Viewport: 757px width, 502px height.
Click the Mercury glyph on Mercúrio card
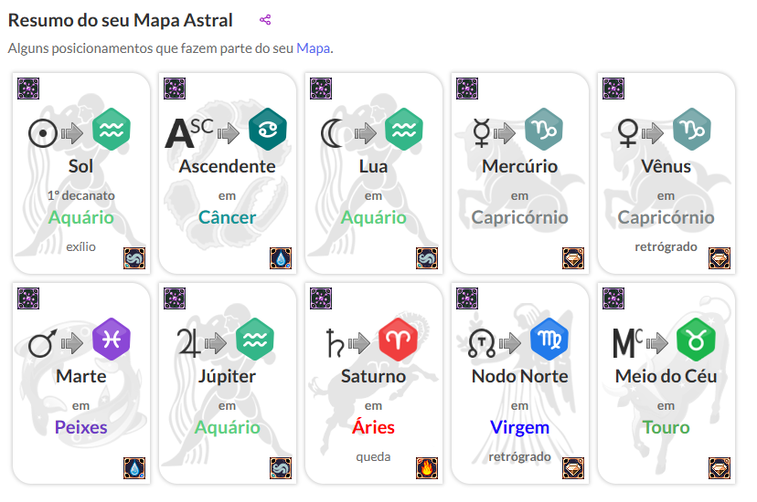(x=481, y=132)
